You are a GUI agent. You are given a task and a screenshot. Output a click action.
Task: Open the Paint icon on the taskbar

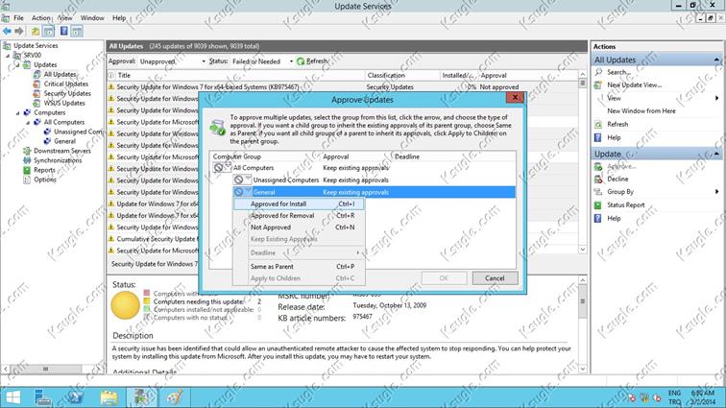[x=175, y=397]
